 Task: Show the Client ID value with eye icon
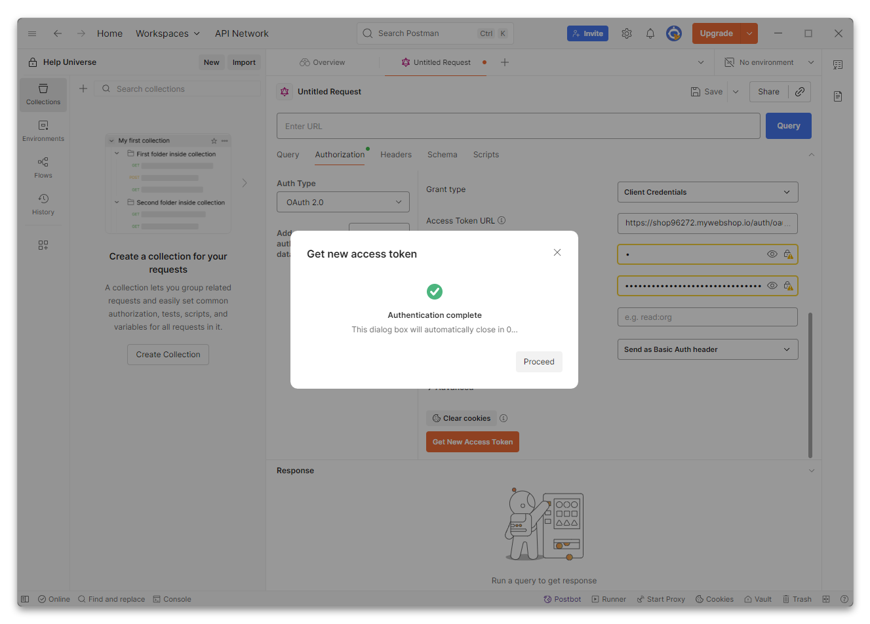coord(772,254)
